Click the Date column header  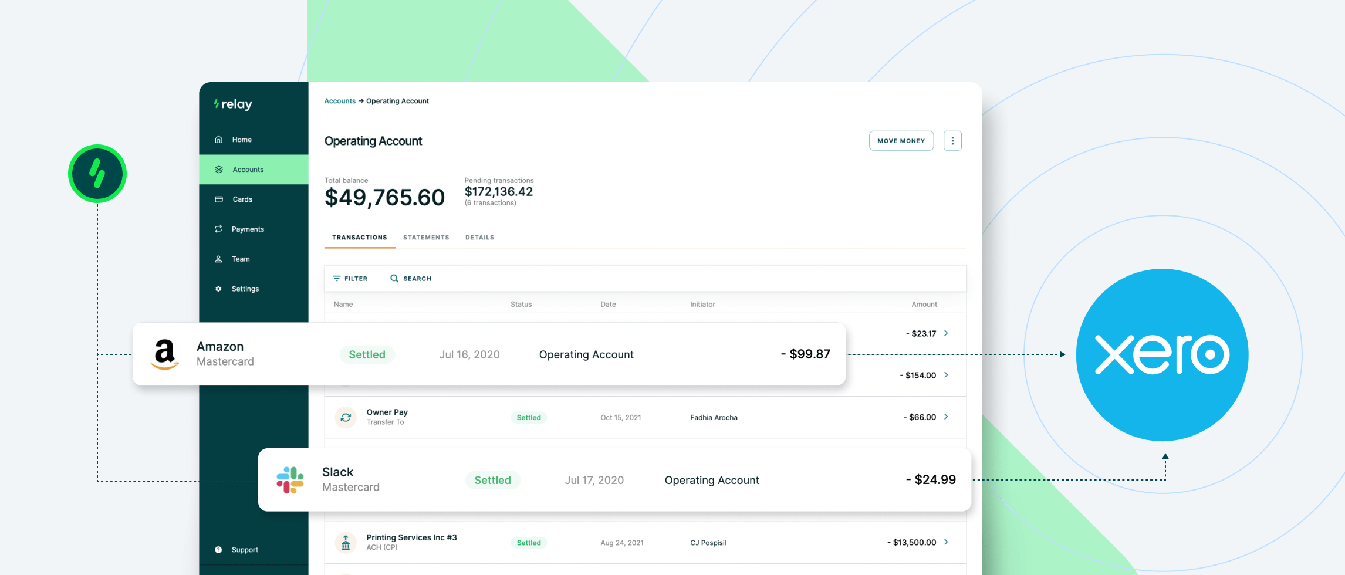click(608, 305)
